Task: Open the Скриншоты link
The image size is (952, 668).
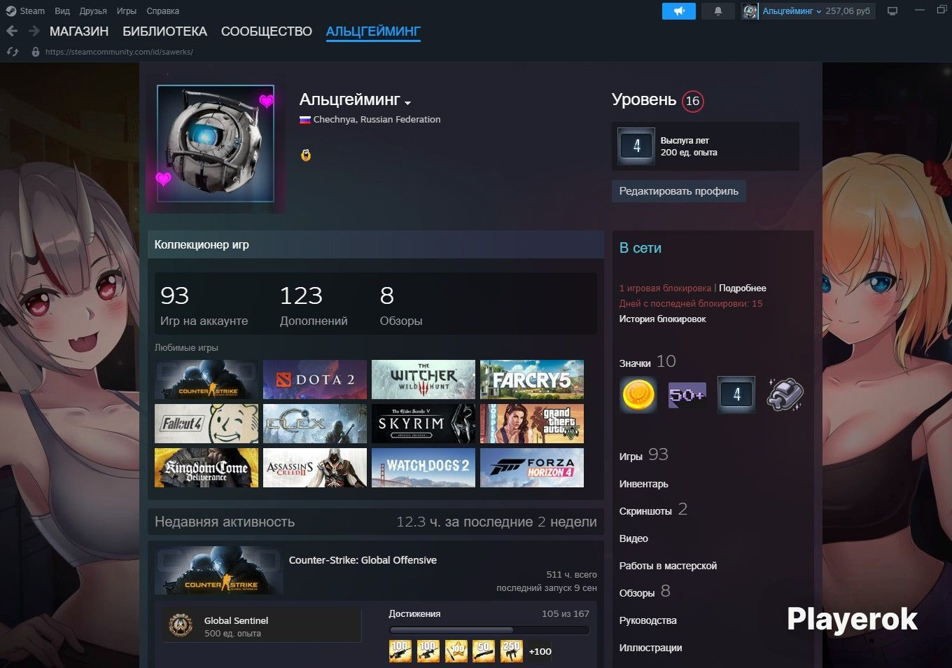Action: [x=645, y=511]
